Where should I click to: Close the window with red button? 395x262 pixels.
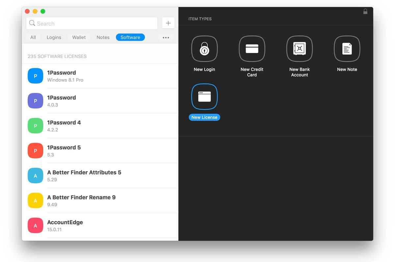pos(27,11)
